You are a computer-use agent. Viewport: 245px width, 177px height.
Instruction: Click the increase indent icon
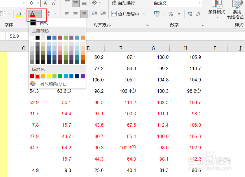coord(103,14)
